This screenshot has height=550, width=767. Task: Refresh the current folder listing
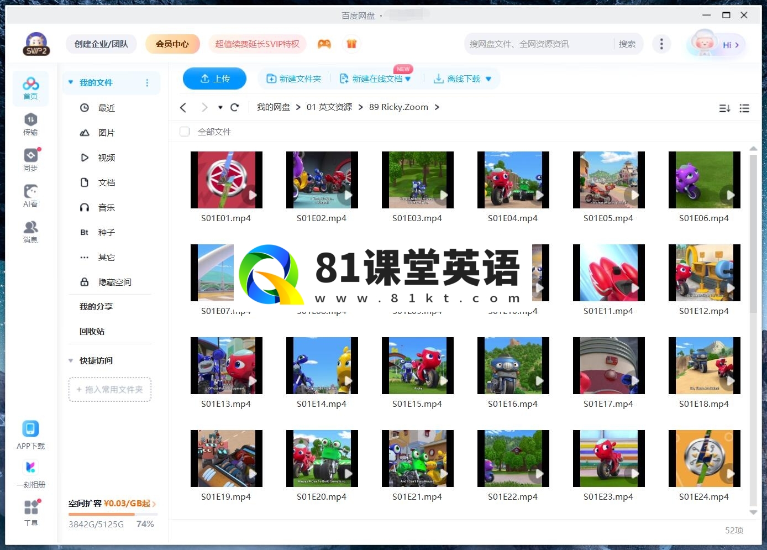(235, 107)
